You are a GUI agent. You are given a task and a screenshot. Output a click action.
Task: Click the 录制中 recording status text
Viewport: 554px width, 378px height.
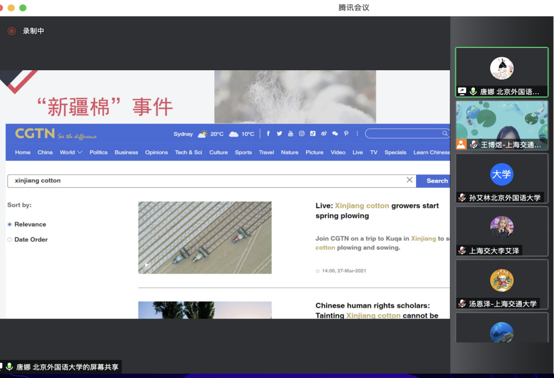click(x=34, y=31)
